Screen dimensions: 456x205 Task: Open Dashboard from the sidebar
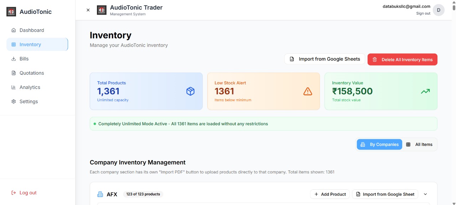[x=32, y=30]
